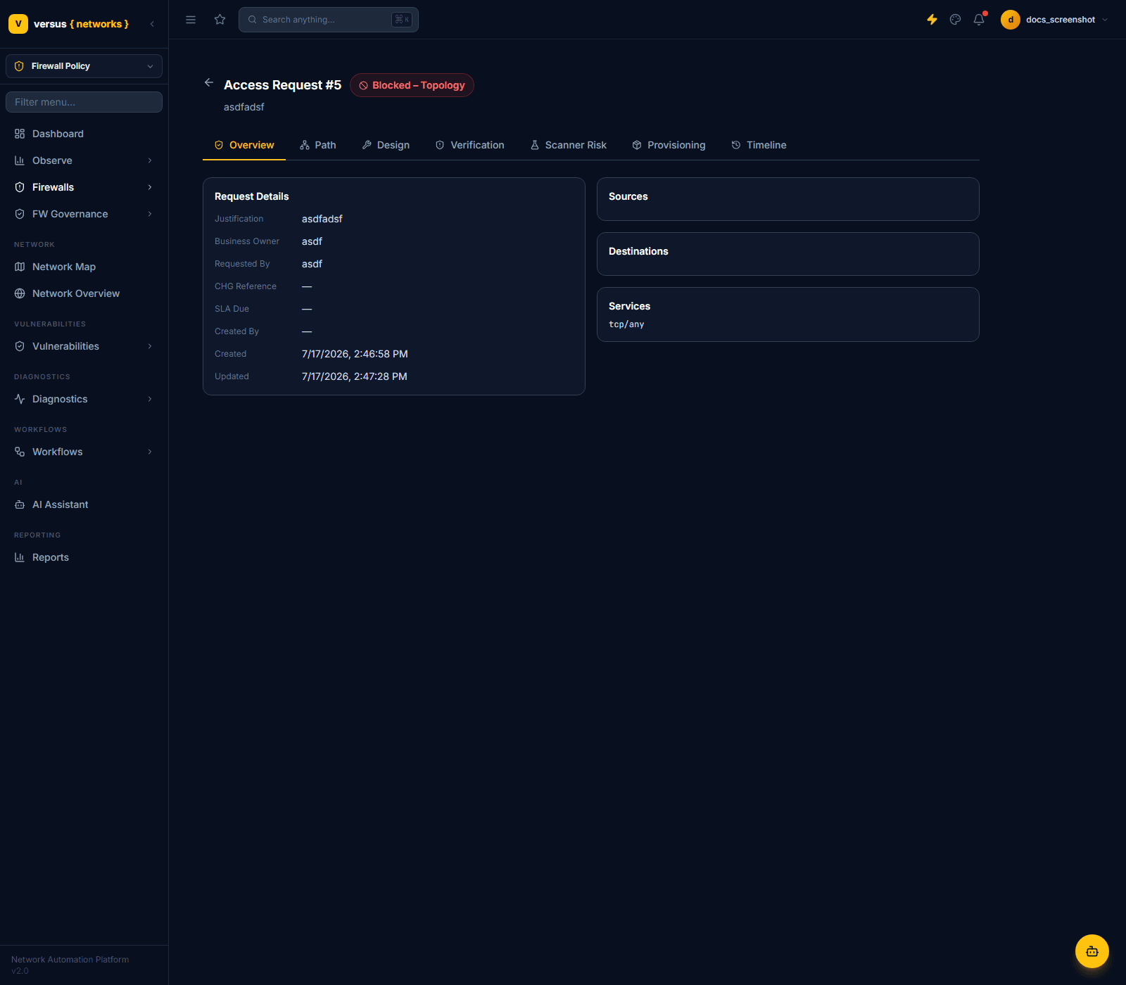Click the versus networks logo
This screenshot has height=985, width=1126.
click(68, 24)
